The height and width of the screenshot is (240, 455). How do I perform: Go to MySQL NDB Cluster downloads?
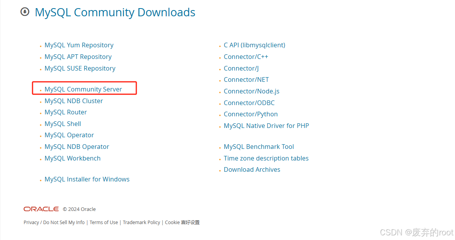point(74,101)
